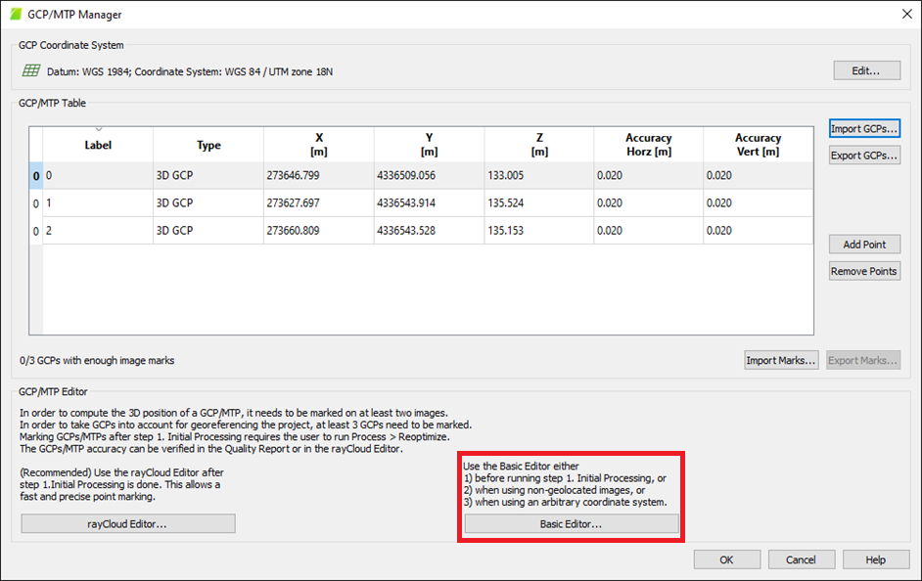Screen dimensions: 922x581
Task: Open the rayCloud Editor
Action: [x=128, y=524]
